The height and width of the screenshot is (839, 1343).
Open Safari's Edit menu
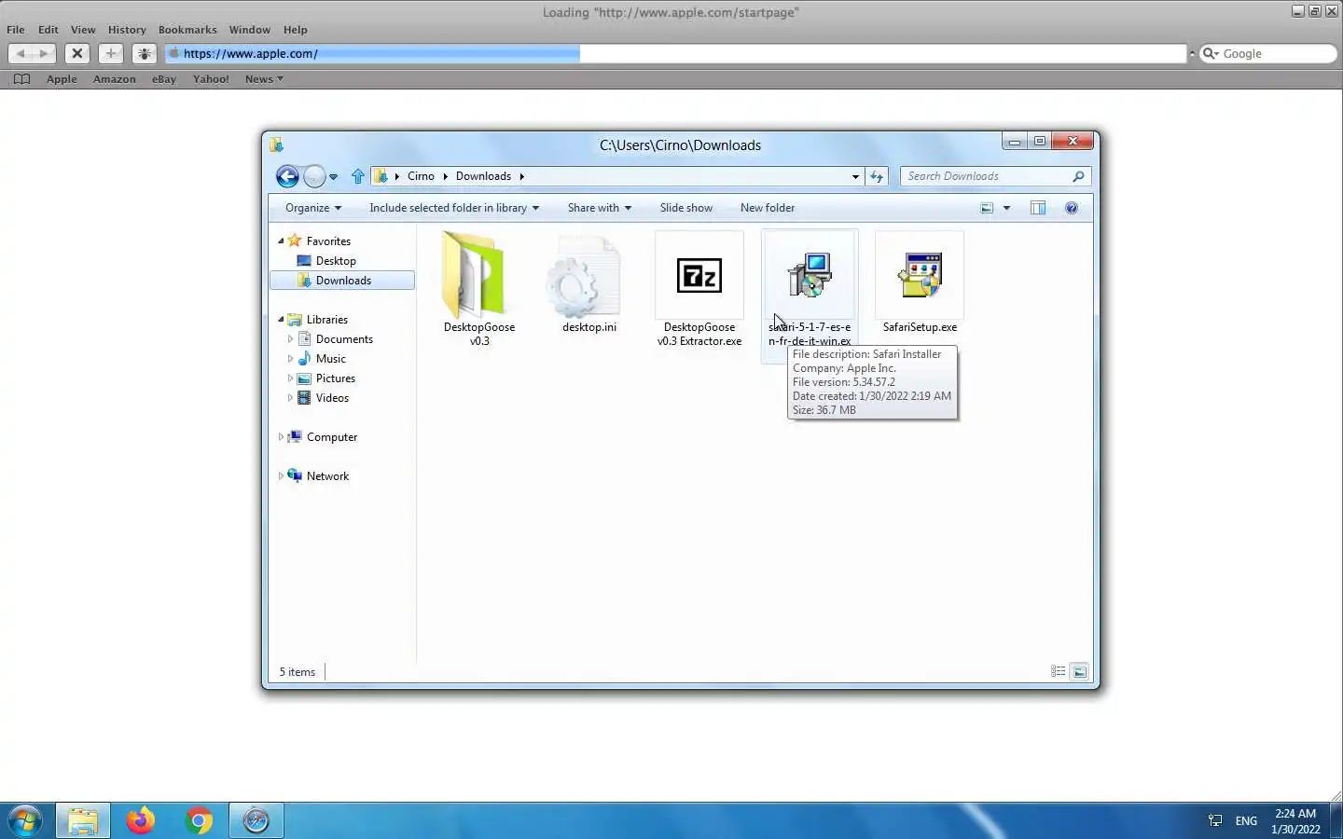(48, 30)
